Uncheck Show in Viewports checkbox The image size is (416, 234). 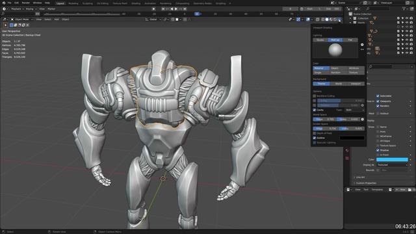(378, 101)
